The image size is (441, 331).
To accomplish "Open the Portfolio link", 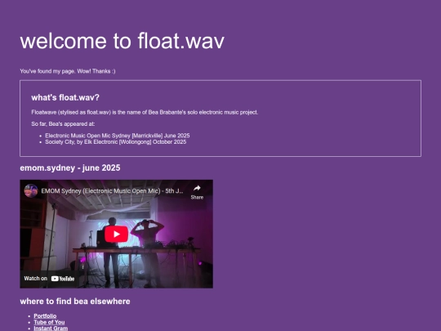I will point(45,315).
